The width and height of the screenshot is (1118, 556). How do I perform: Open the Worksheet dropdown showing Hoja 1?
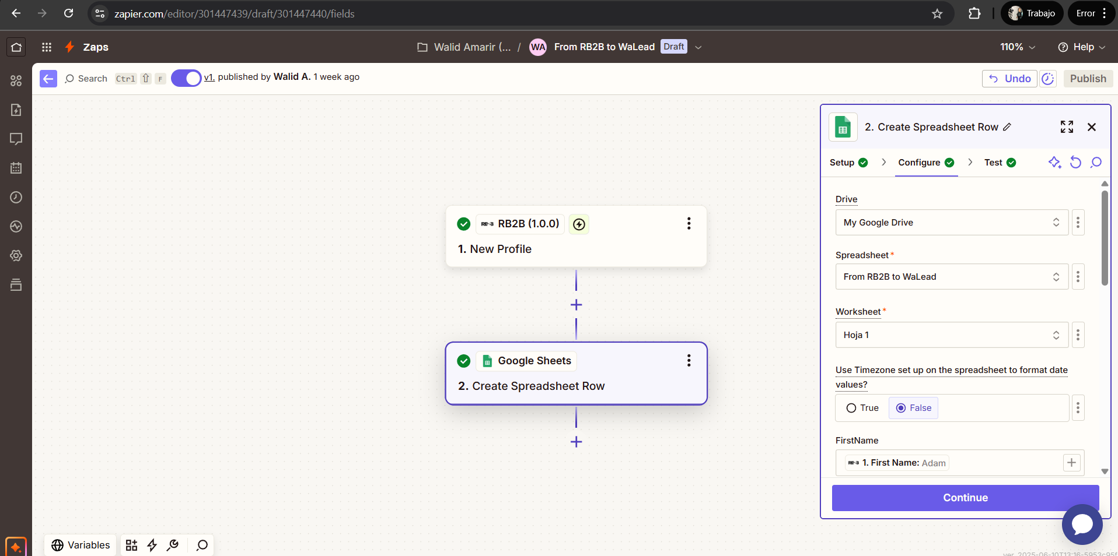click(952, 335)
